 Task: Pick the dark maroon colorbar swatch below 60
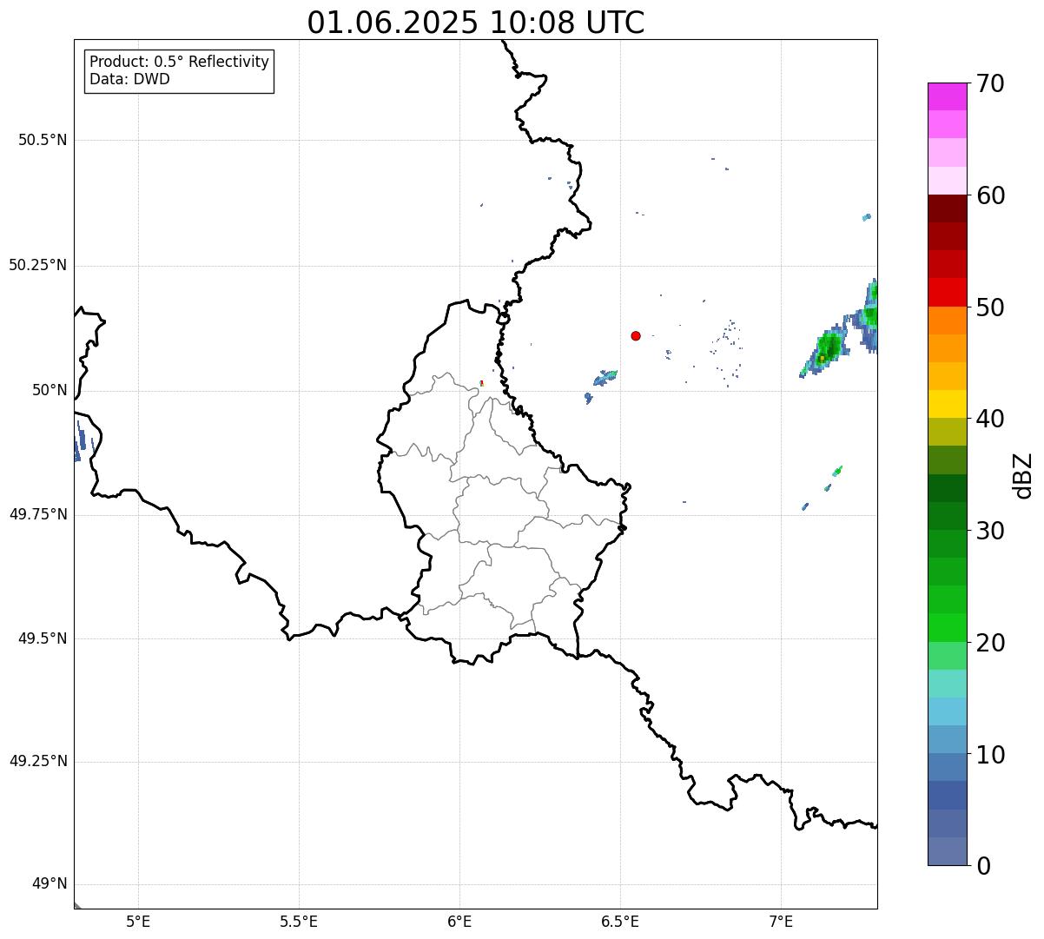coord(947,208)
